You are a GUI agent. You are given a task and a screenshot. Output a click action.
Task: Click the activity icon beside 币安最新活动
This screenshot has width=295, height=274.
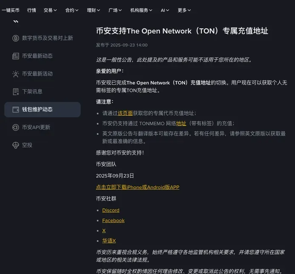(x=16, y=74)
